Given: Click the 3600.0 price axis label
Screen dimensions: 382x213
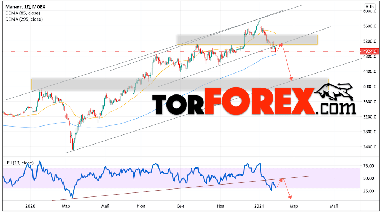Looking at the screenshot, I should (370, 102).
